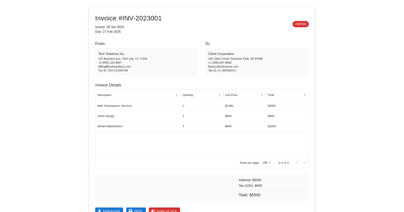Click the printer icon on the Print button
404x212 pixels.
click(131, 210)
